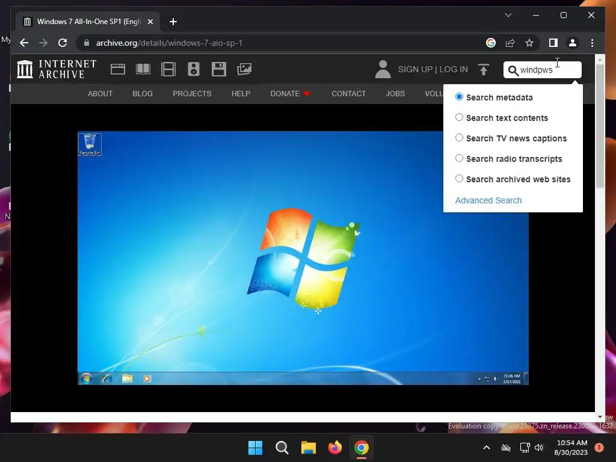Viewport: 616px width, 462px height.
Task: Open the tab search dropdown chevron
Action: pyautogui.click(x=508, y=15)
